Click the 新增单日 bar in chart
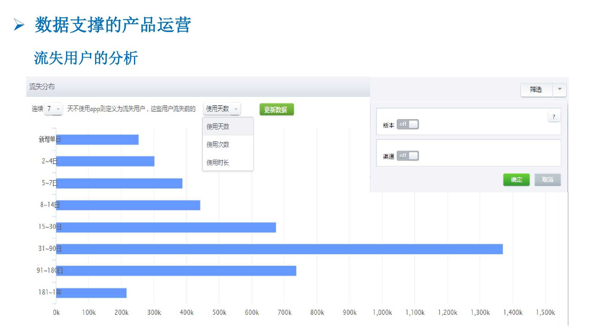 tap(97, 139)
